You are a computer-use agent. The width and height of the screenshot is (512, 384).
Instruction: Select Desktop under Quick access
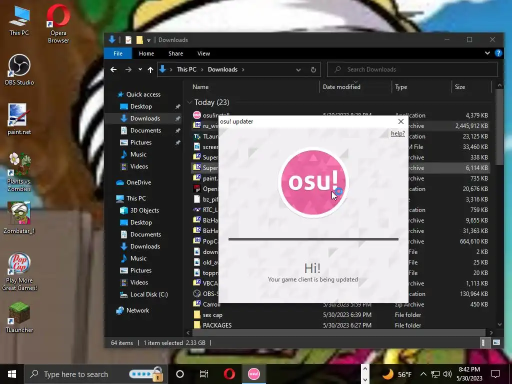(140, 106)
